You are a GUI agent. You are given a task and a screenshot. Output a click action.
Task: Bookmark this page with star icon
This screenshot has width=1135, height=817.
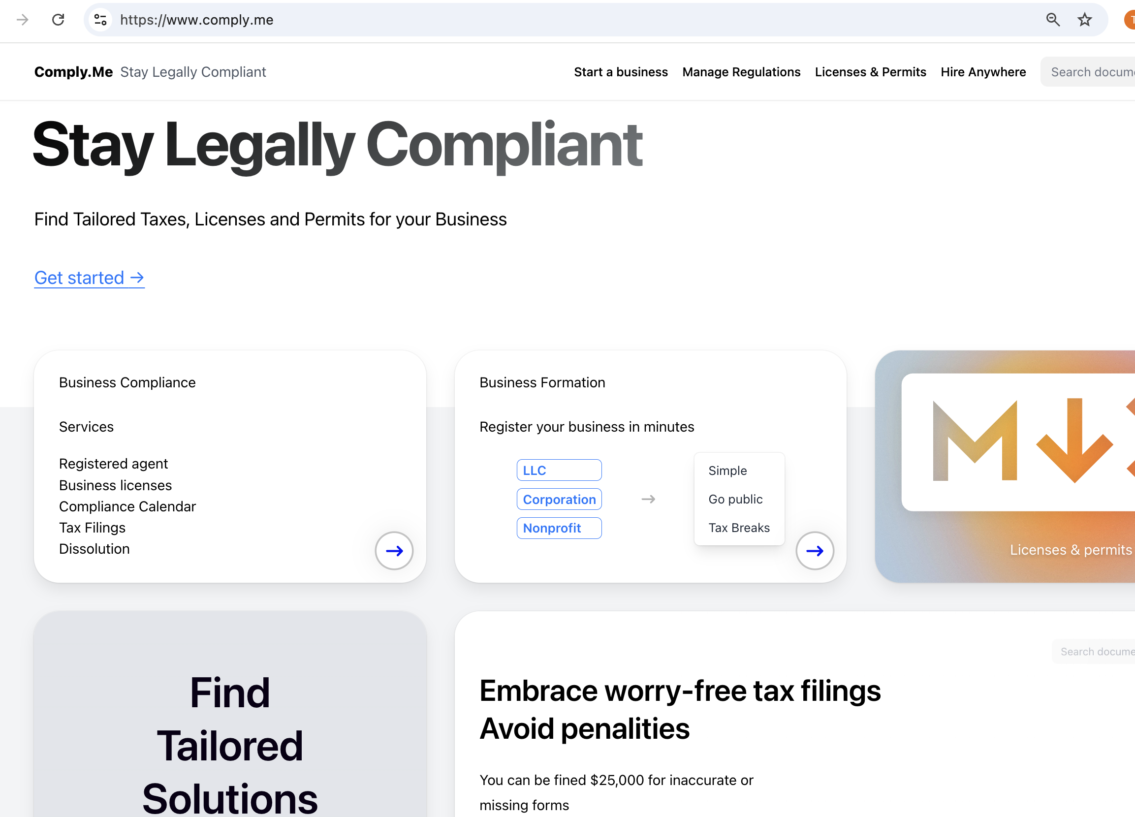pos(1084,20)
